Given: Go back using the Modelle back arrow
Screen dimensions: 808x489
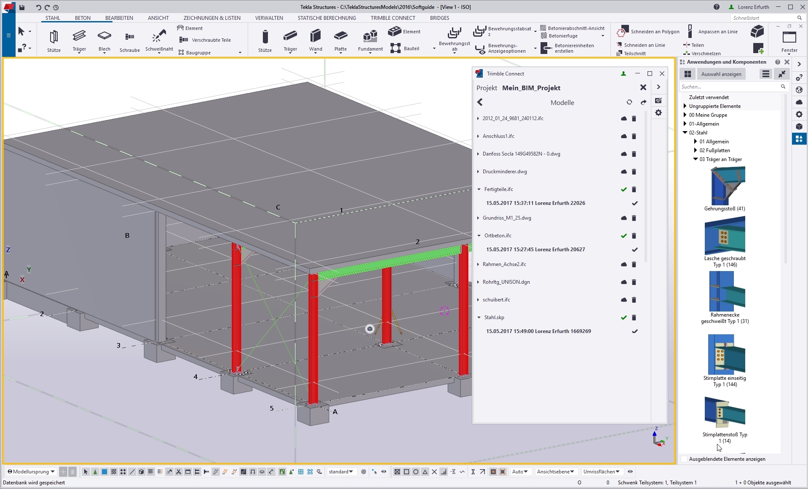Looking at the screenshot, I should coord(480,102).
